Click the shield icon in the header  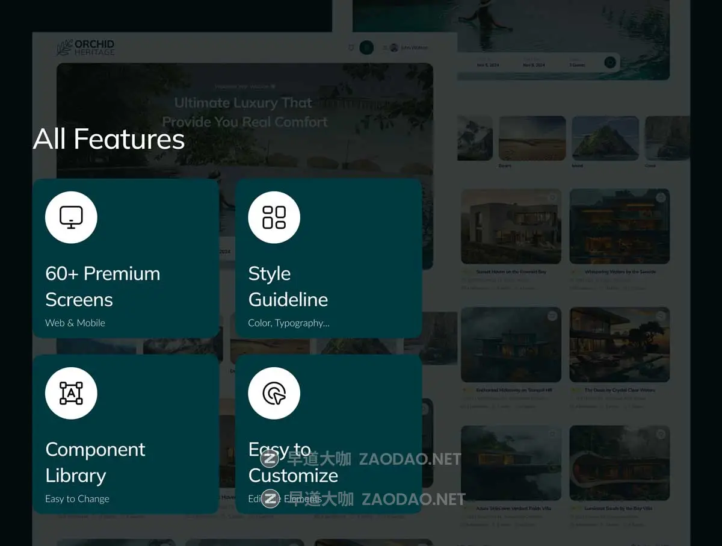tap(351, 48)
